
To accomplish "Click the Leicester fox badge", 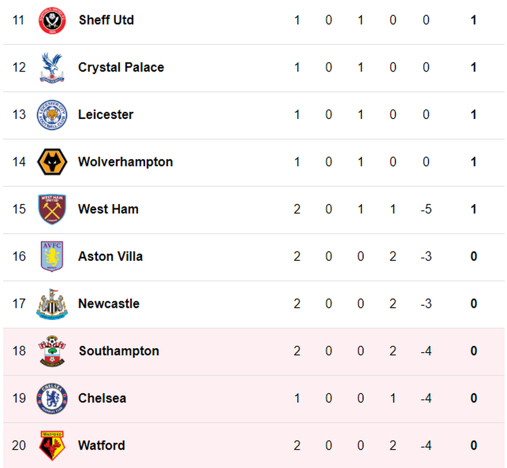I will point(52,115).
